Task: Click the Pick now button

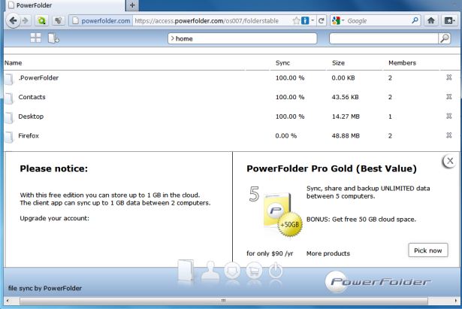Action: [428, 250]
